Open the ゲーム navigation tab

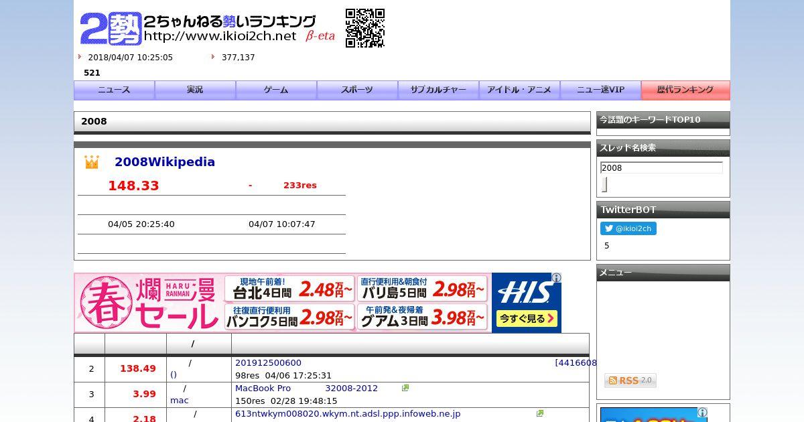pyautogui.click(x=276, y=90)
